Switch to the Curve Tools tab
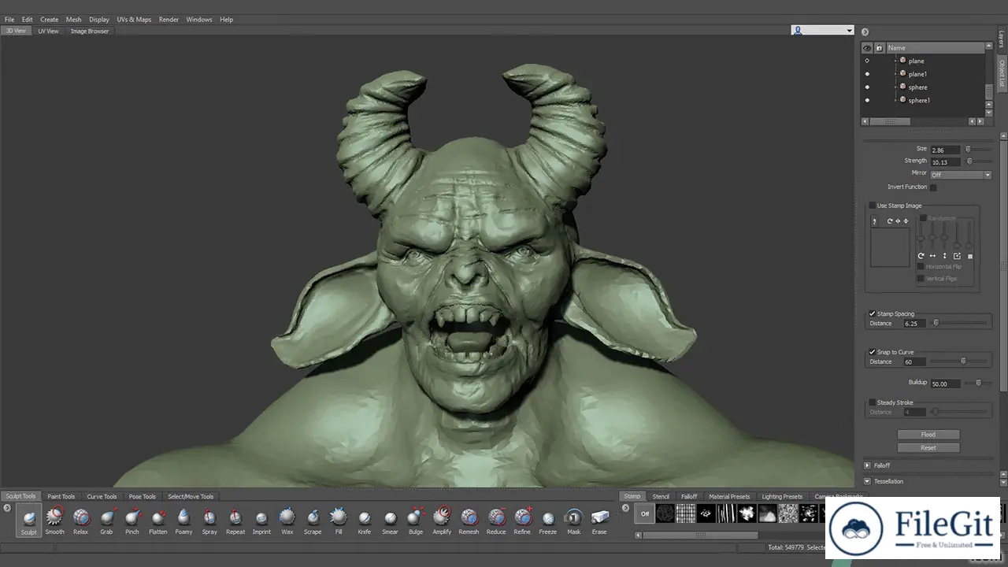1008x567 pixels. 102,496
